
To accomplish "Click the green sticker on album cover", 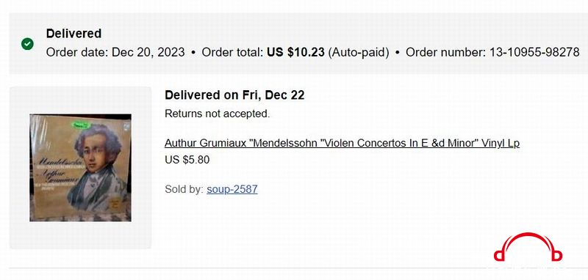I will tap(82, 124).
